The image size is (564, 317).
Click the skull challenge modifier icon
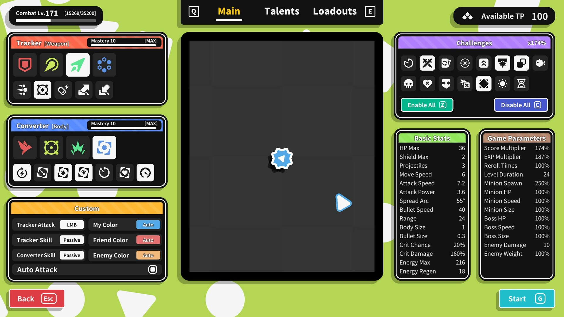408,83
